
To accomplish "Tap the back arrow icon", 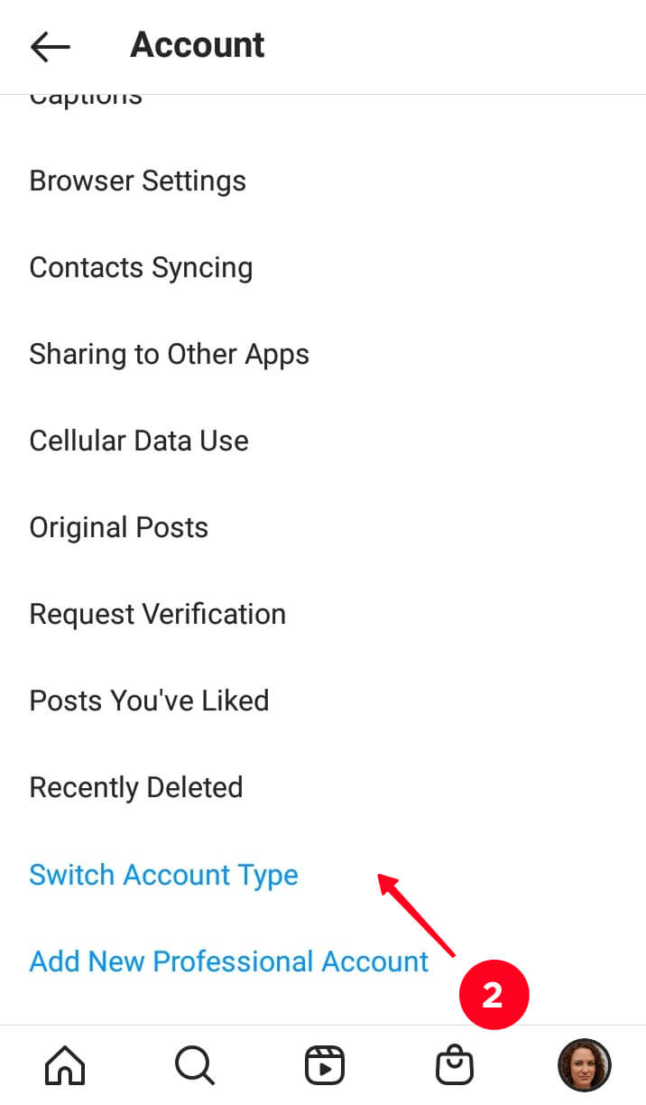I will click(x=50, y=46).
